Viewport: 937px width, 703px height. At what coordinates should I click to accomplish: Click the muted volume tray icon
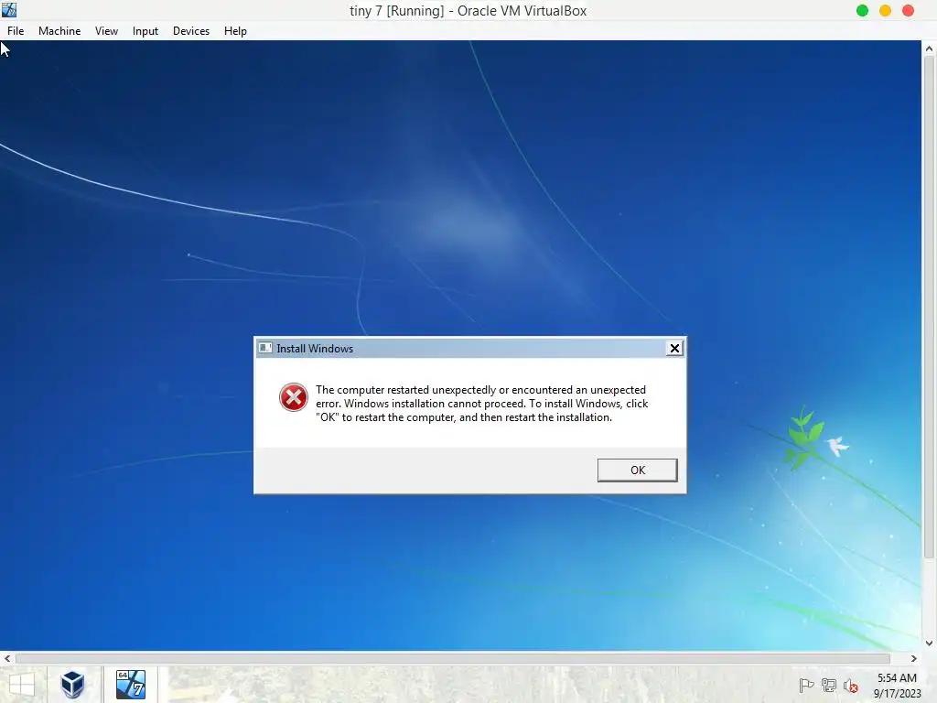pyautogui.click(x=851, y=686)
